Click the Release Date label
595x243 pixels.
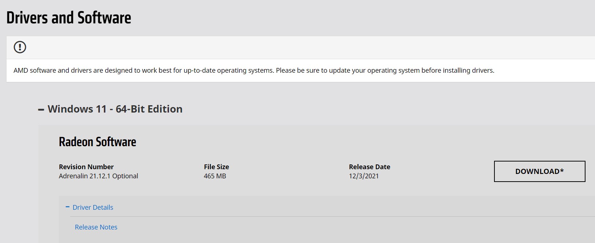369,167
